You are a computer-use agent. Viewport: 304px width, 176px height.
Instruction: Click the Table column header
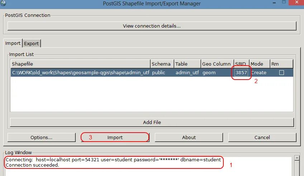pos(187,64)
